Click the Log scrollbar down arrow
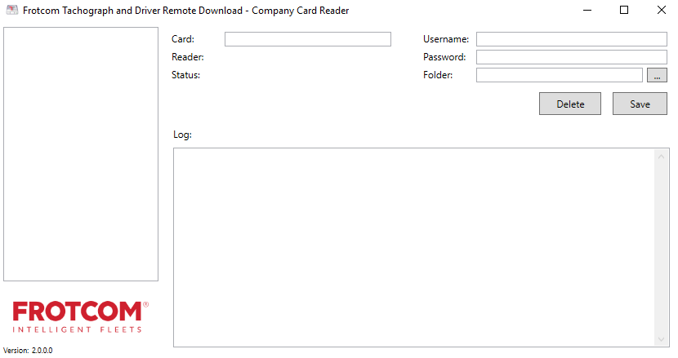 pos(662,339)
